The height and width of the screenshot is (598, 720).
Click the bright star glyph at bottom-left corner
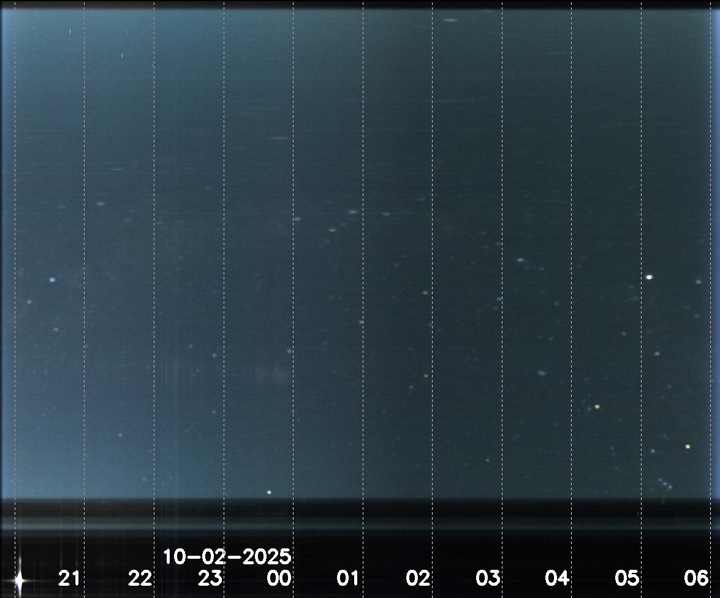[x=19, y=578]
